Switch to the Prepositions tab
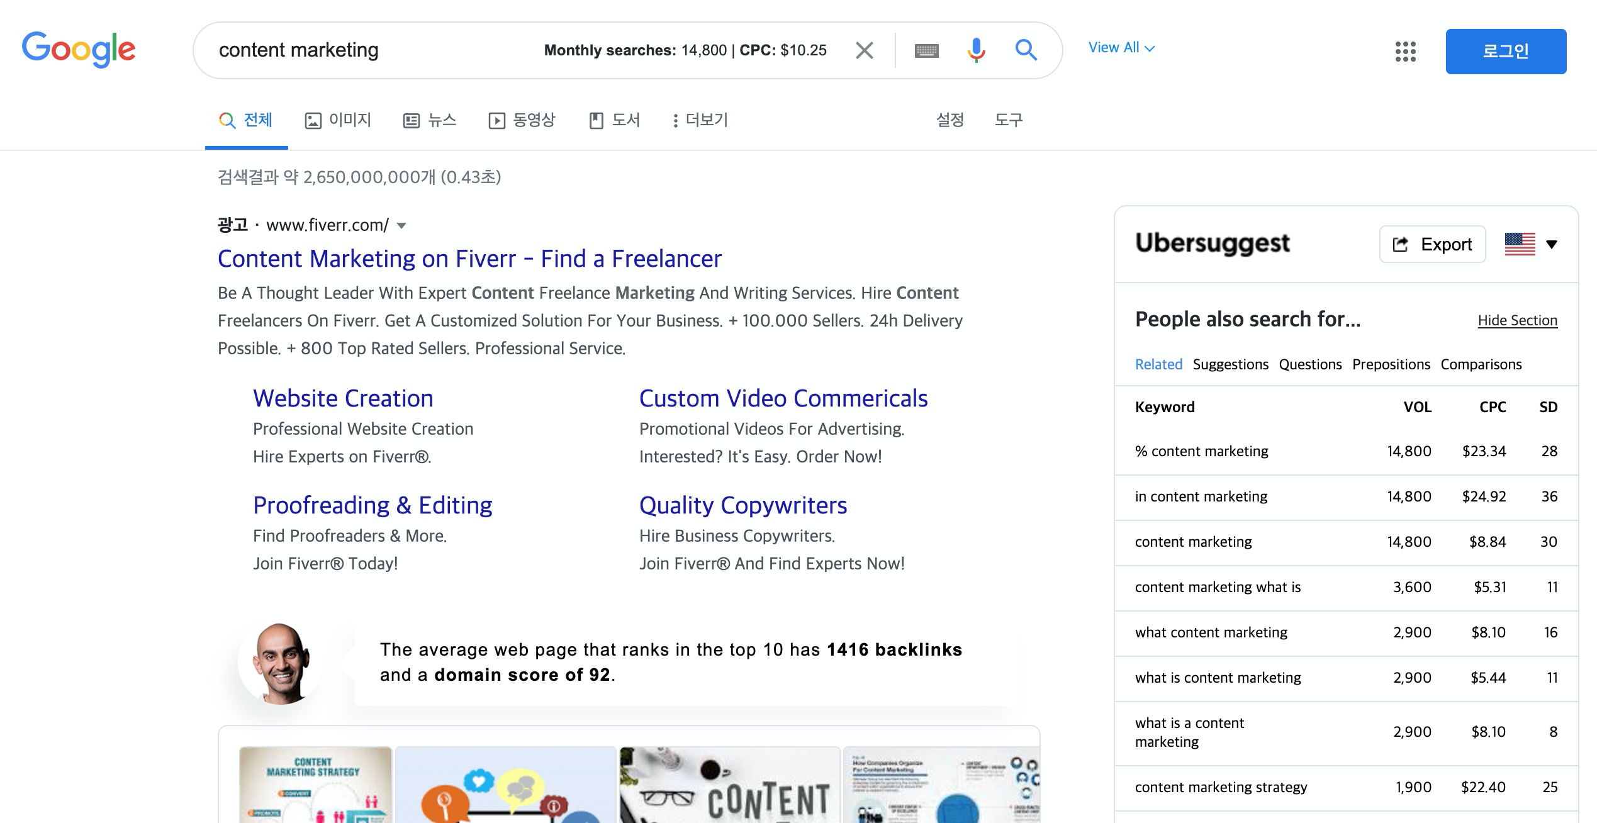Image resolution: width=1597 pixels, height=823 pixels. (1391, 364)
